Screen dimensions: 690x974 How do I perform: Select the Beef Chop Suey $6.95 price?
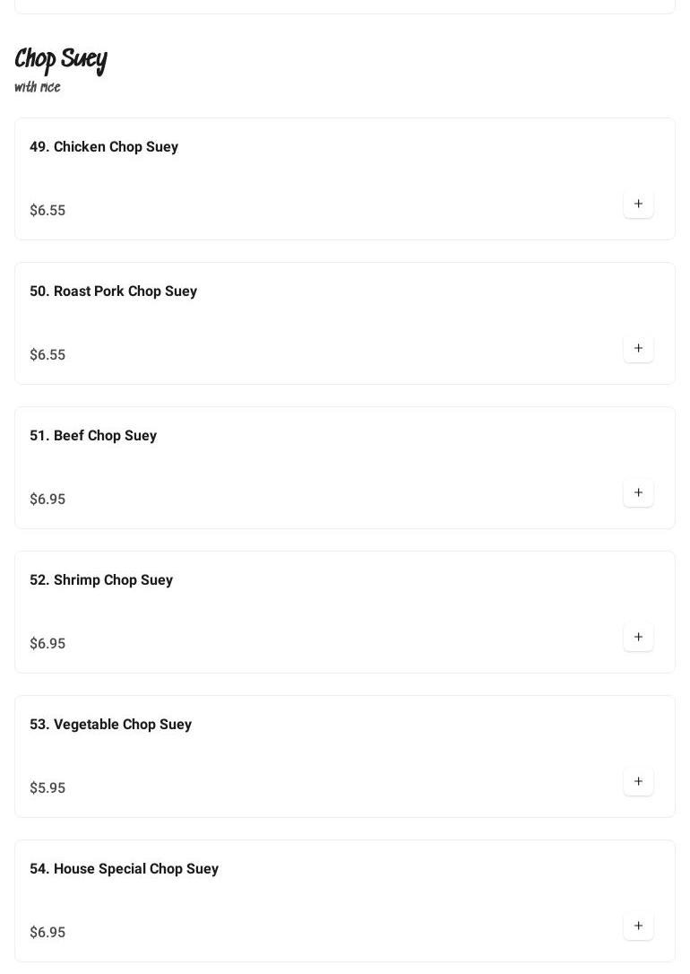coord(47,500)
